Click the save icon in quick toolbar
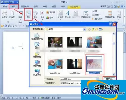The image size is (126, 100). tap(6, 26)
